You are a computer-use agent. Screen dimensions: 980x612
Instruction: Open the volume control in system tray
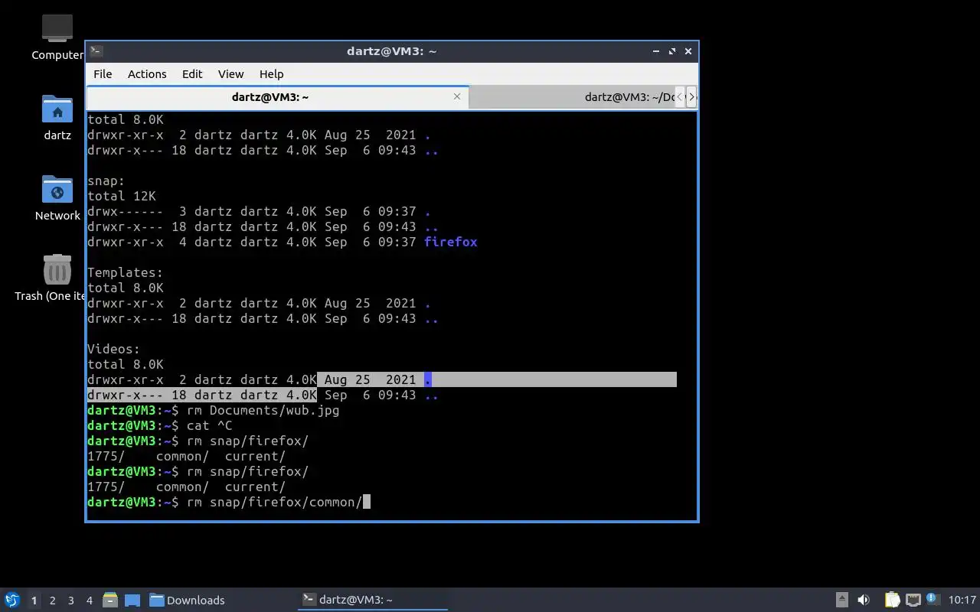coord(864,600)
